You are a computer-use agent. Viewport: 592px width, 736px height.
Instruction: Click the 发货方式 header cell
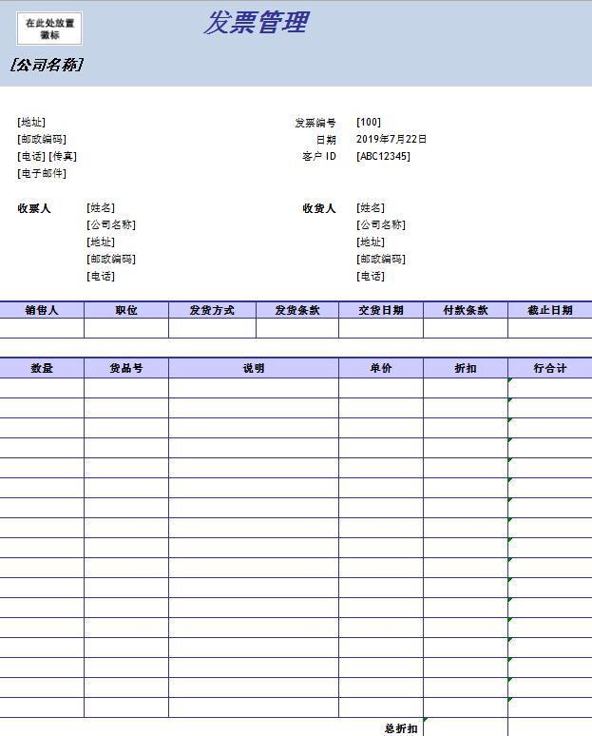(212, 310)
